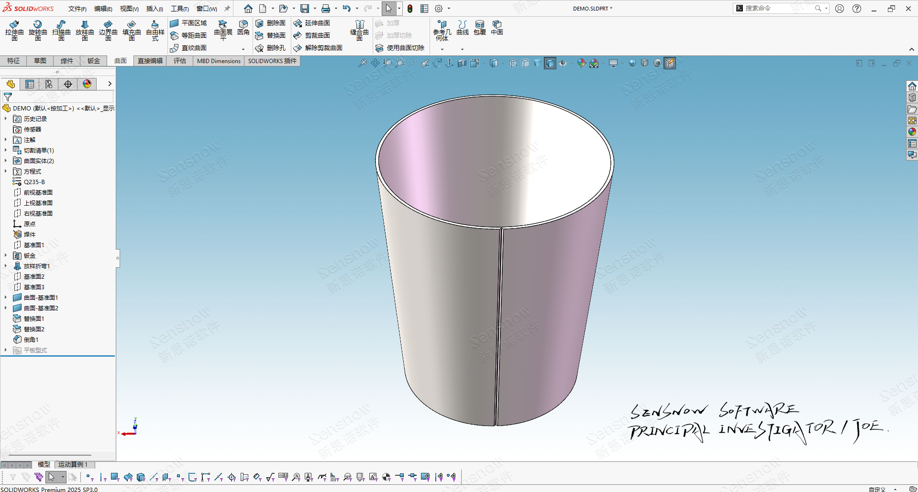Toggle the selection filter toolbar arrow button

coord(51,477)
